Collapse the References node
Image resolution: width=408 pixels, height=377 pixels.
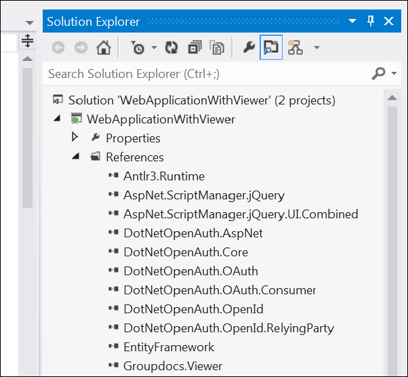pyautogui.click(x=76, y=157)
